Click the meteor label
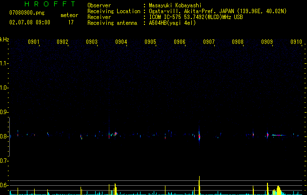Screen dimensions: 307x195 click(x=69, y=15)
